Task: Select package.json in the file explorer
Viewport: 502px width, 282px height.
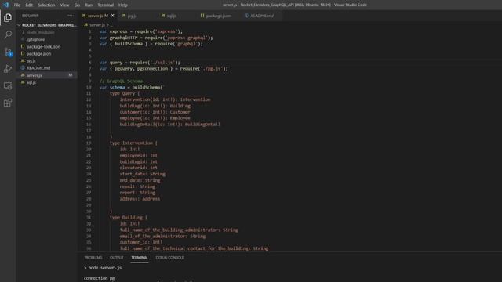Action: click(47, 54)
